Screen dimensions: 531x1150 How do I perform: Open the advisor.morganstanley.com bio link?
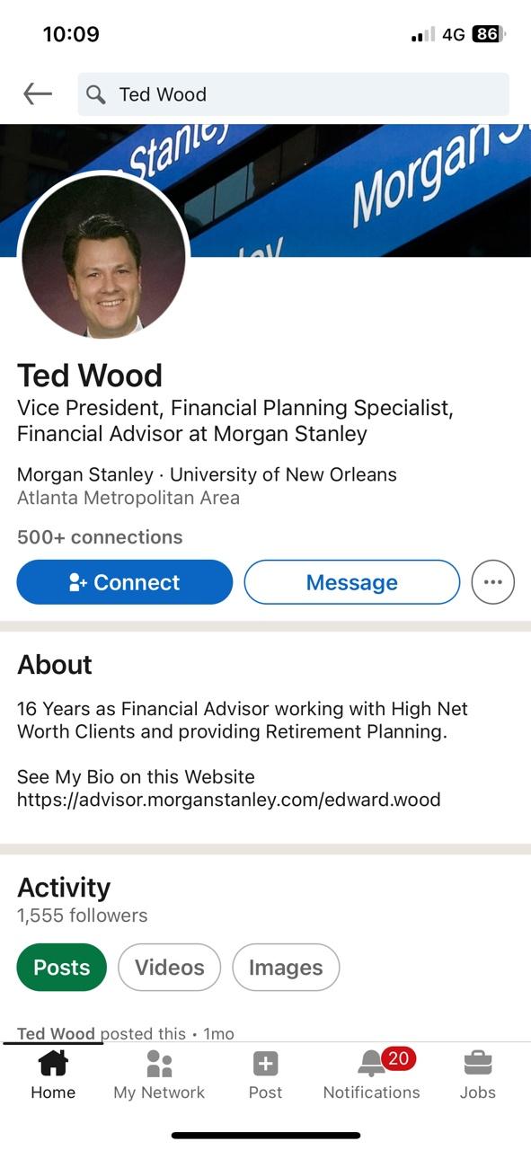click(229, 799)
